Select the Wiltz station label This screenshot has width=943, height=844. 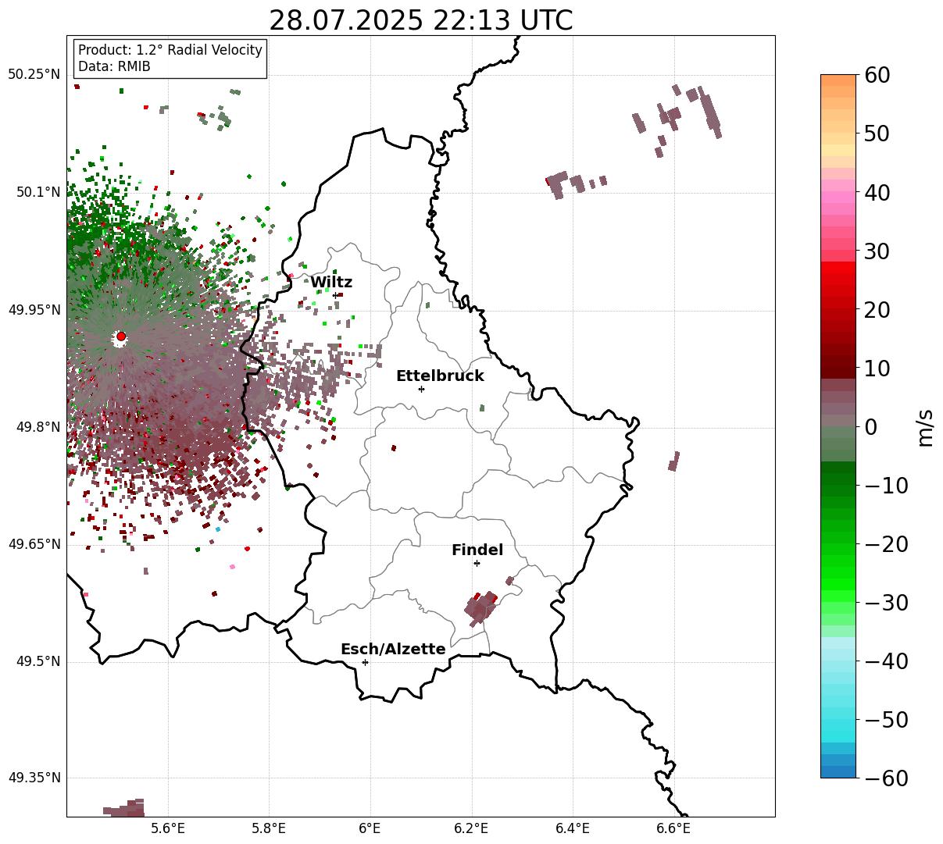331,283
